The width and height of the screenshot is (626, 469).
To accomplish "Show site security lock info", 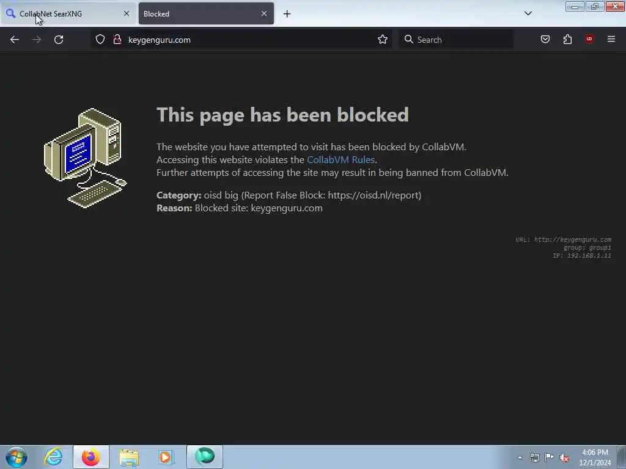I will pyautogui.click(x=117, y=40).
